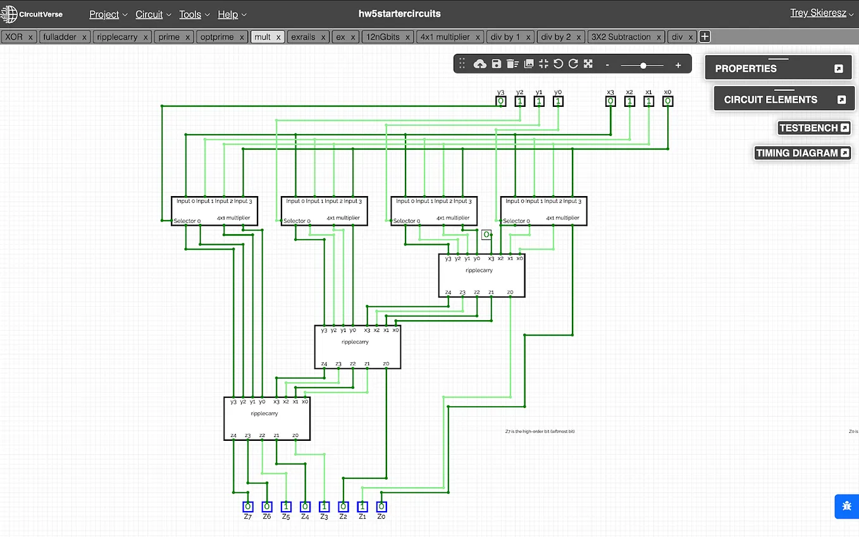The height and width of the screenshot is (537, 859).
Task: Add a new circuit with the plus button
Action: pyautogui.click(x=704, y=36)
